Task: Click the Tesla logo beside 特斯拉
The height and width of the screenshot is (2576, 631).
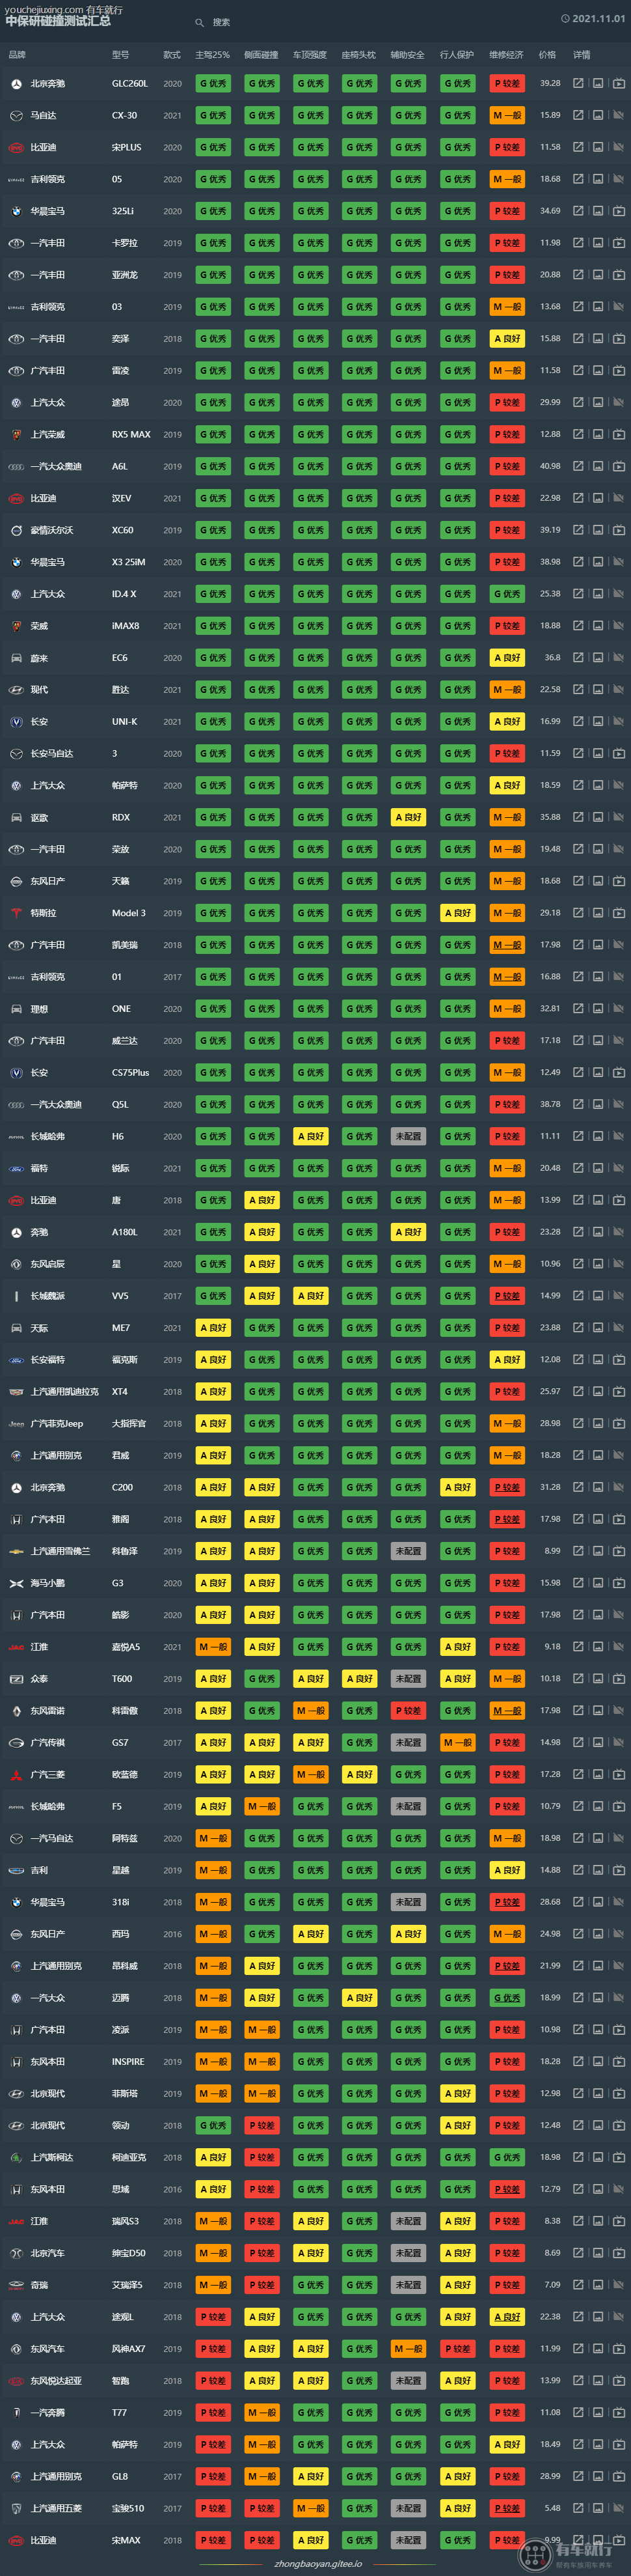Action: point(16,913)
